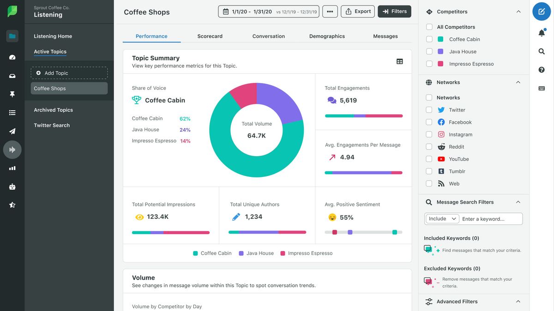Enable the All Competitors checkbox

coord(429,27)
